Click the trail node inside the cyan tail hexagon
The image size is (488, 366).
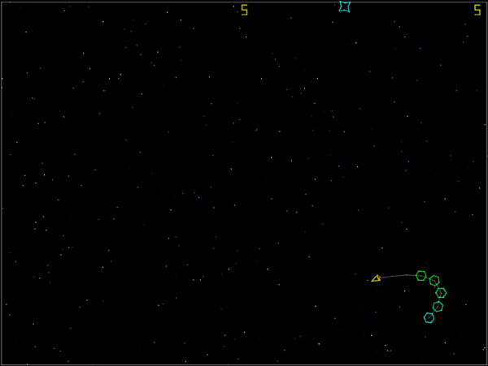[x=429, y=317]
